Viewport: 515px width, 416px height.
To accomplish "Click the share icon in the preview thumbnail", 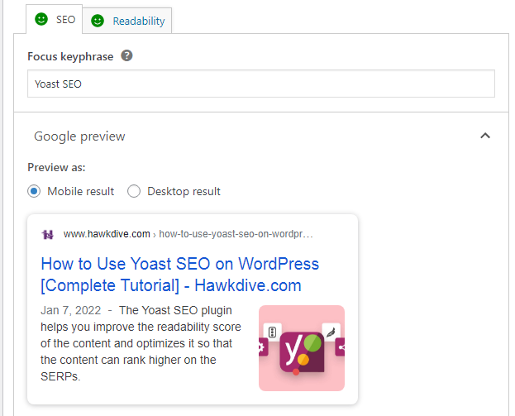I will 340,348.
